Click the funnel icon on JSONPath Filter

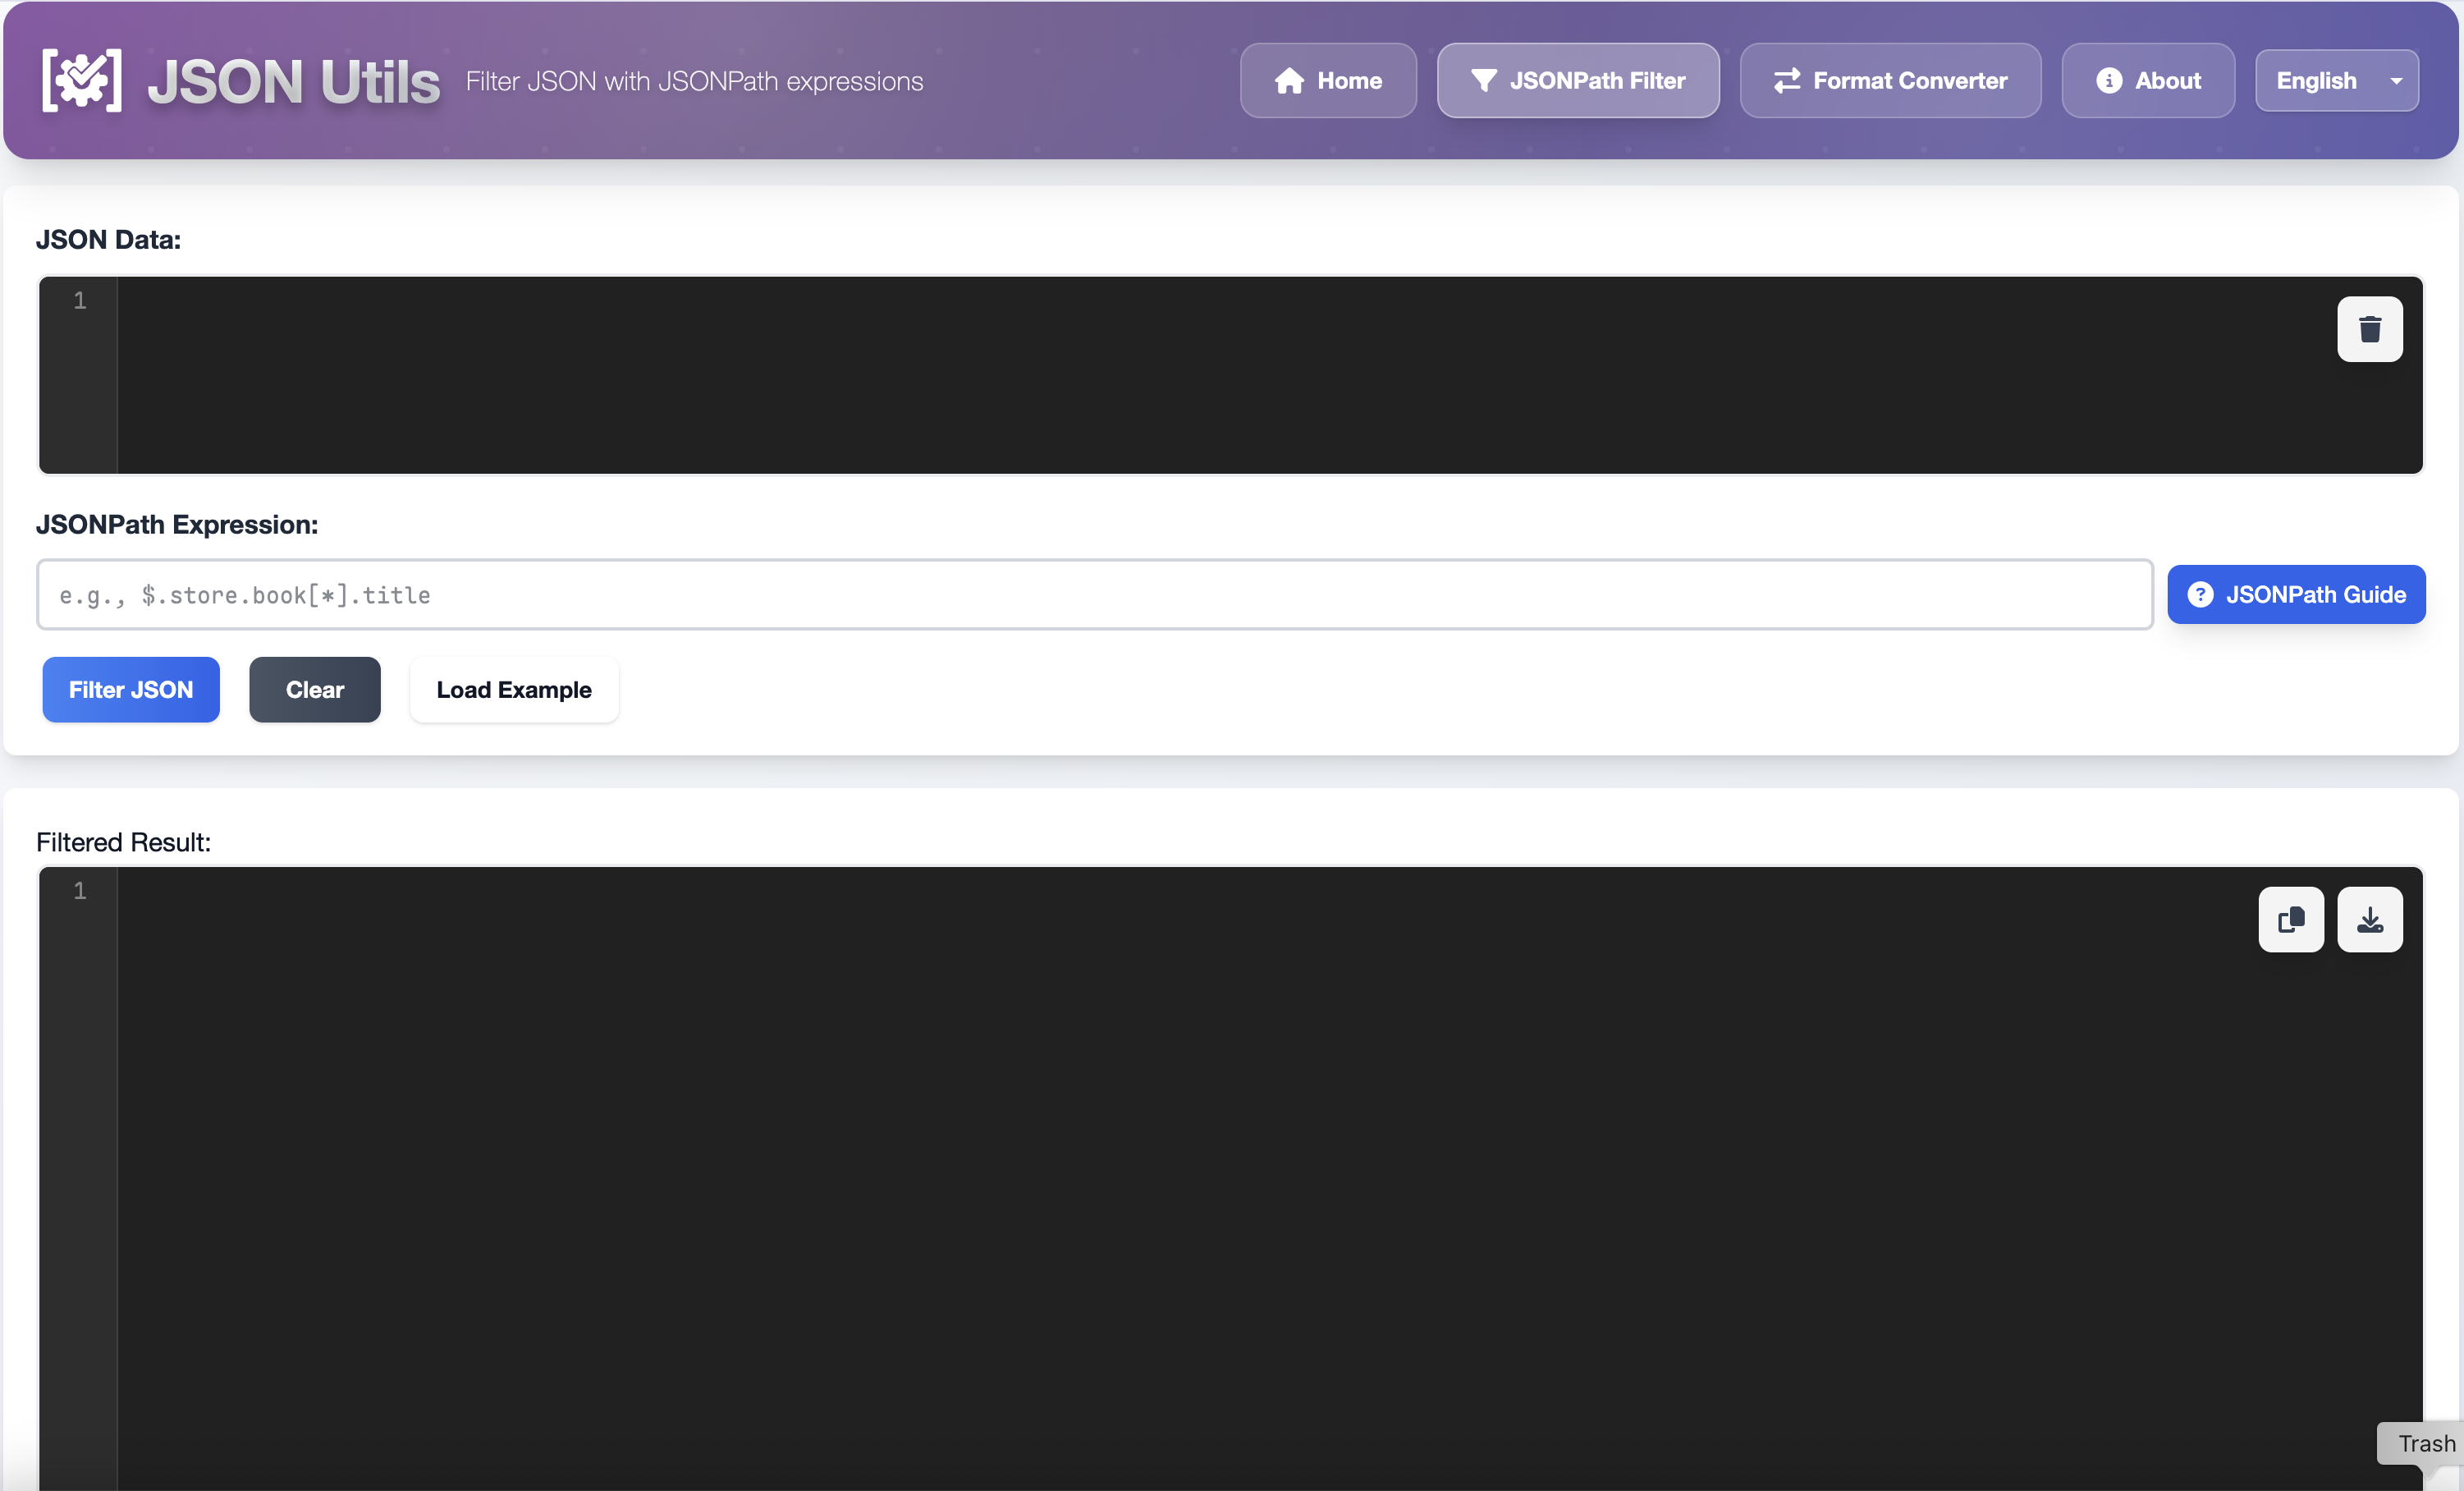pyautogui.click(x=1485, y=80)
